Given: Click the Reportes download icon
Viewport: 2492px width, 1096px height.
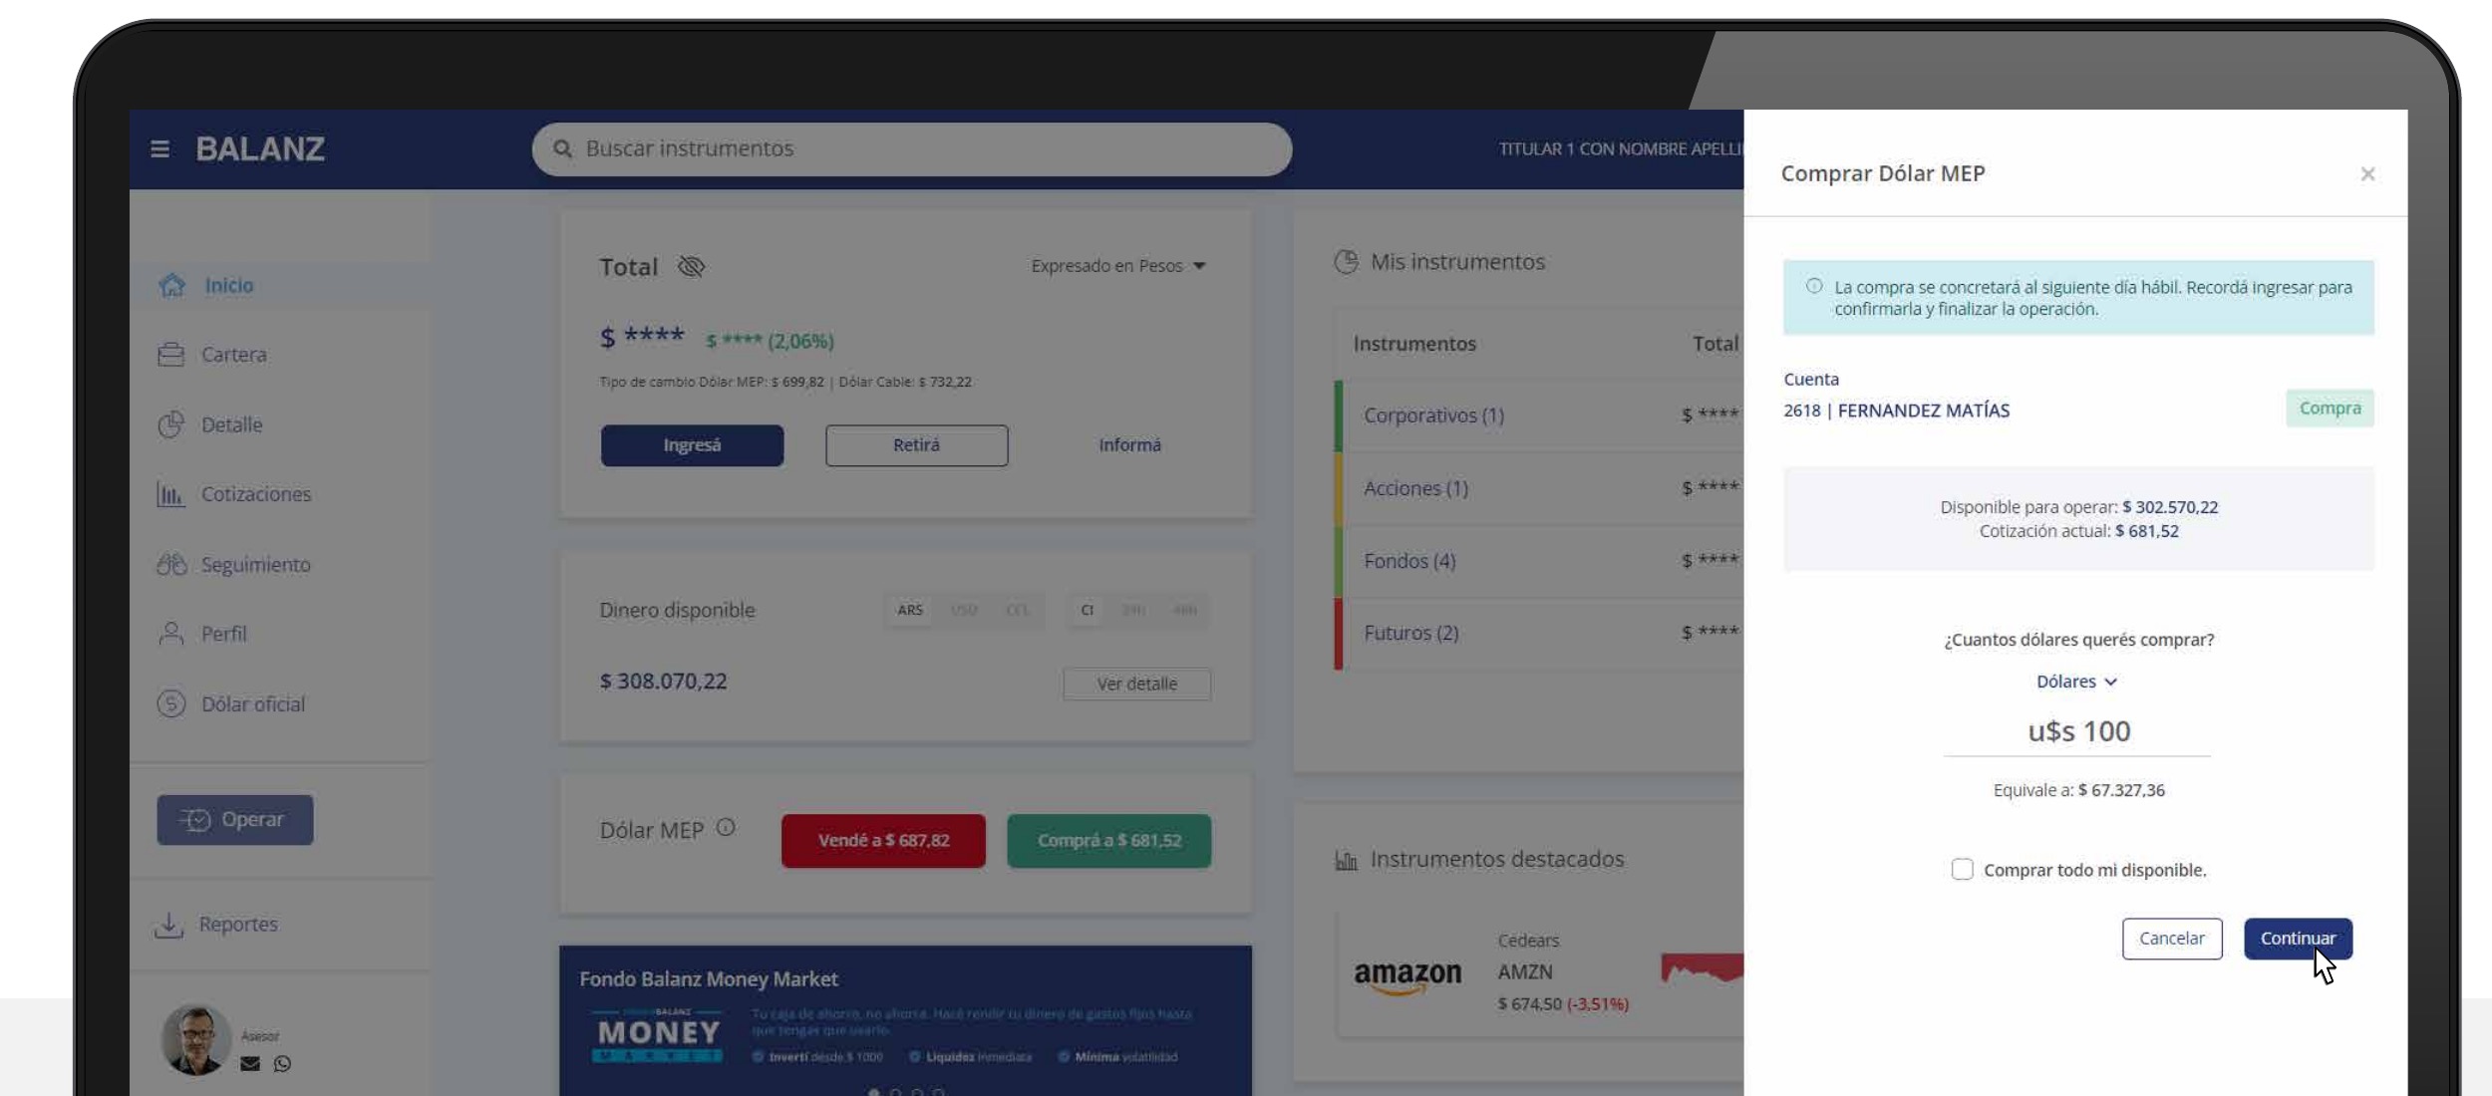Looking at the screenshot, I should [169, 925].
